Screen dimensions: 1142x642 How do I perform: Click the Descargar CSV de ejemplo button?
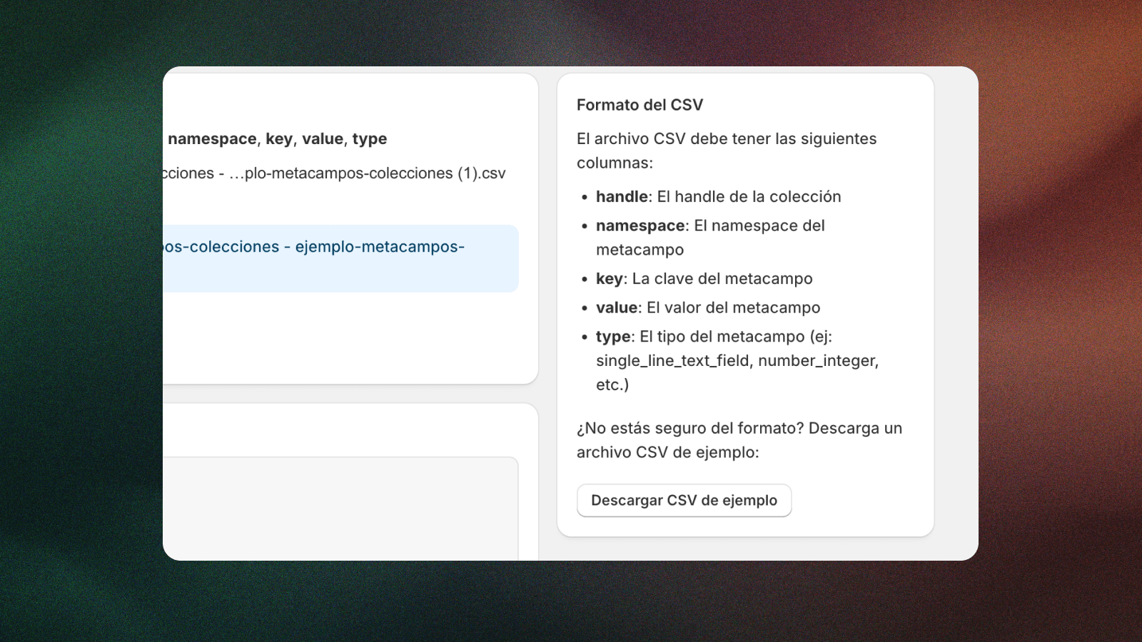click(x=683, y=500)
